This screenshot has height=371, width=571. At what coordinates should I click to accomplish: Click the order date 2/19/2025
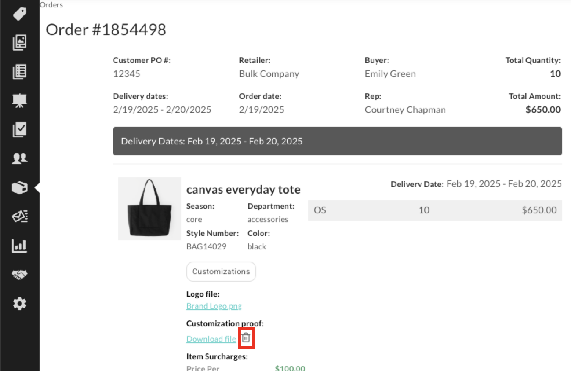(x=262, y=110)
